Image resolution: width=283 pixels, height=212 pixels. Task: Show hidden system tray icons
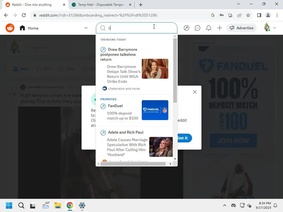pyautogui.click(x=224, y=205)
